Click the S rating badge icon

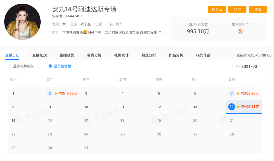[240, 32]
